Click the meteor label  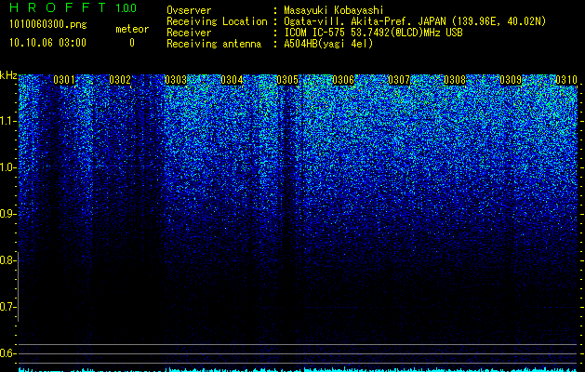[x=132, y=29]
